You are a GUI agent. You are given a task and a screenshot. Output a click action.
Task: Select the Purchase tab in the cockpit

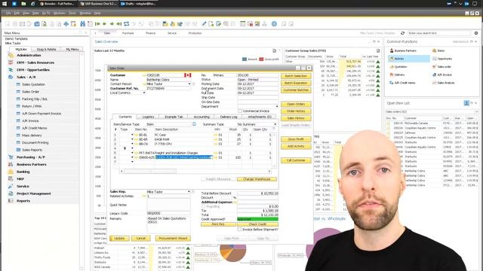pos(128,33)
